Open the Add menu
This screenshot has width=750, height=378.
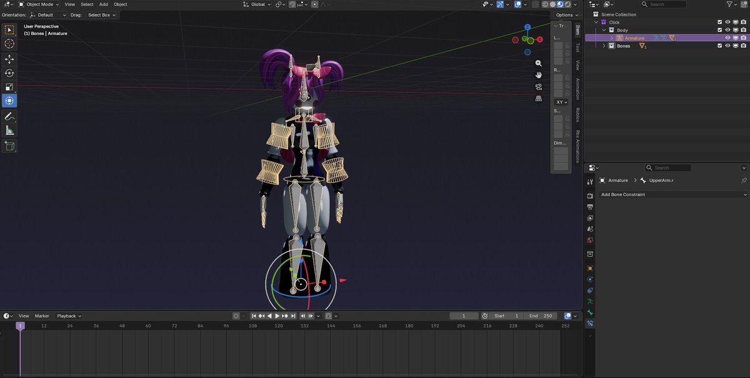(103, 4)
